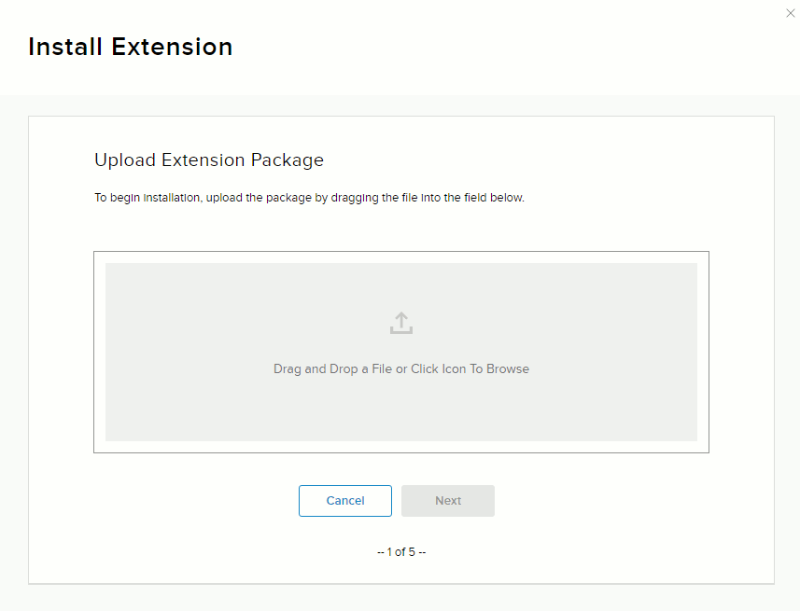Close the Install Extension dialog

coord(791,13)
